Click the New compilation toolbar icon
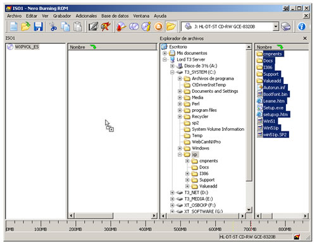 [14, 27]
